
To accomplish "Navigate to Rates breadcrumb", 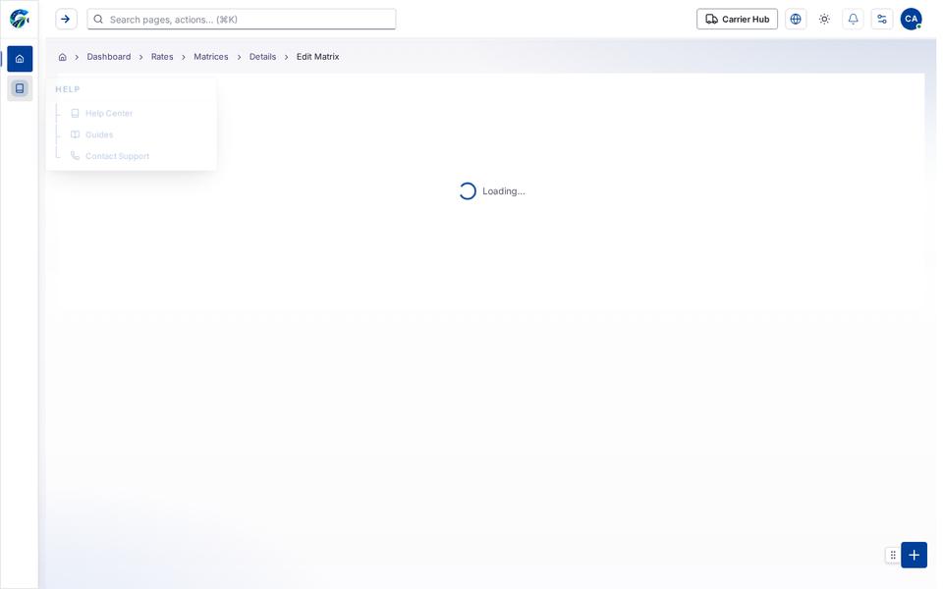I will [162, 57].
